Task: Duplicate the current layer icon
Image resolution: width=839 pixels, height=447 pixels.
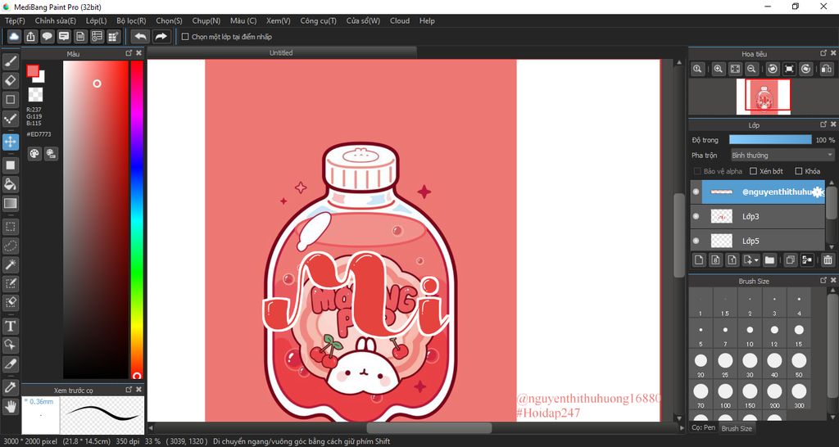Action: 790,260
